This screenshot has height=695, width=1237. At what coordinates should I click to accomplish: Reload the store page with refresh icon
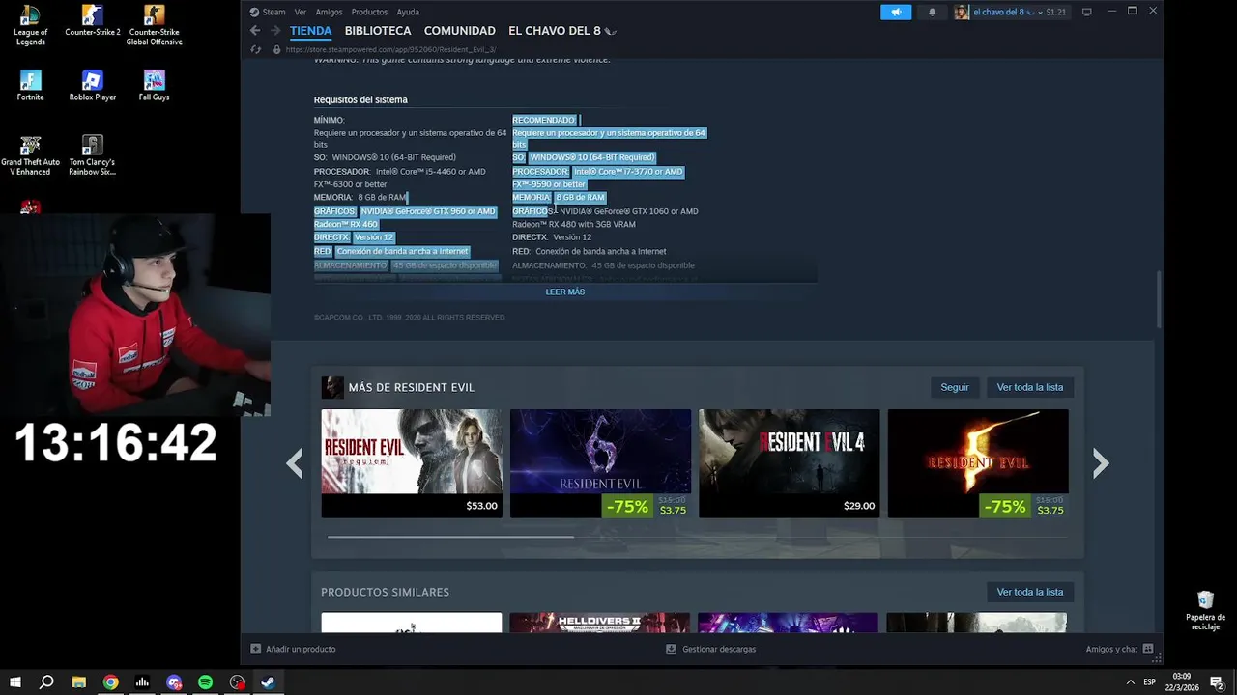click(256, 49)
